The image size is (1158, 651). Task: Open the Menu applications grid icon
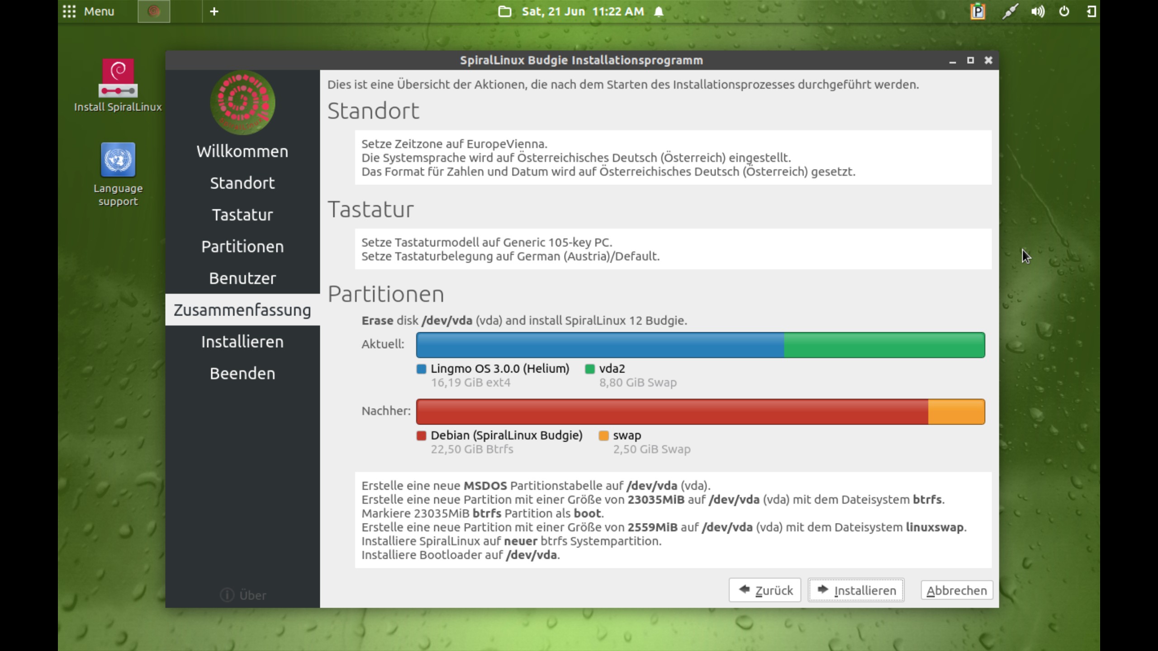[69, 11]
